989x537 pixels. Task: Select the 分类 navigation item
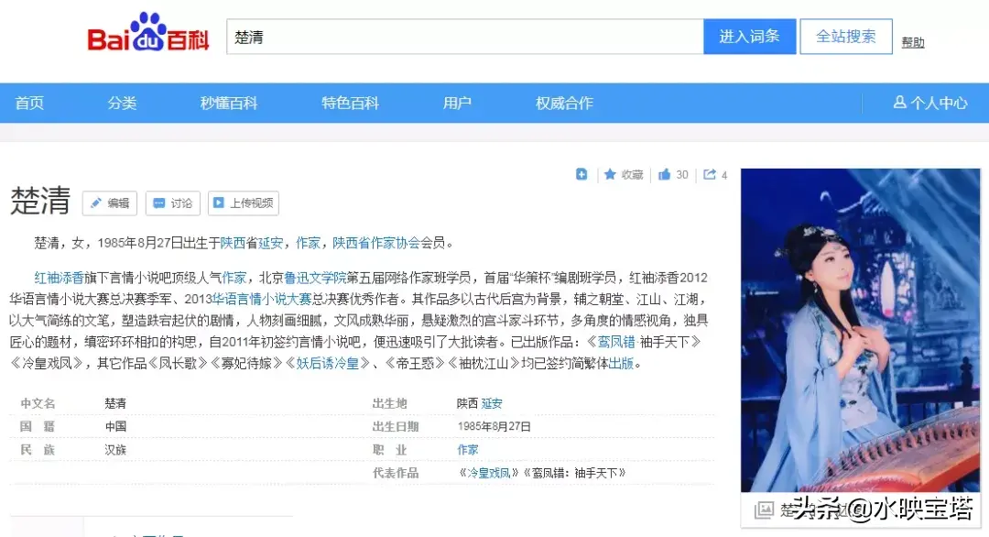point(122,104)
